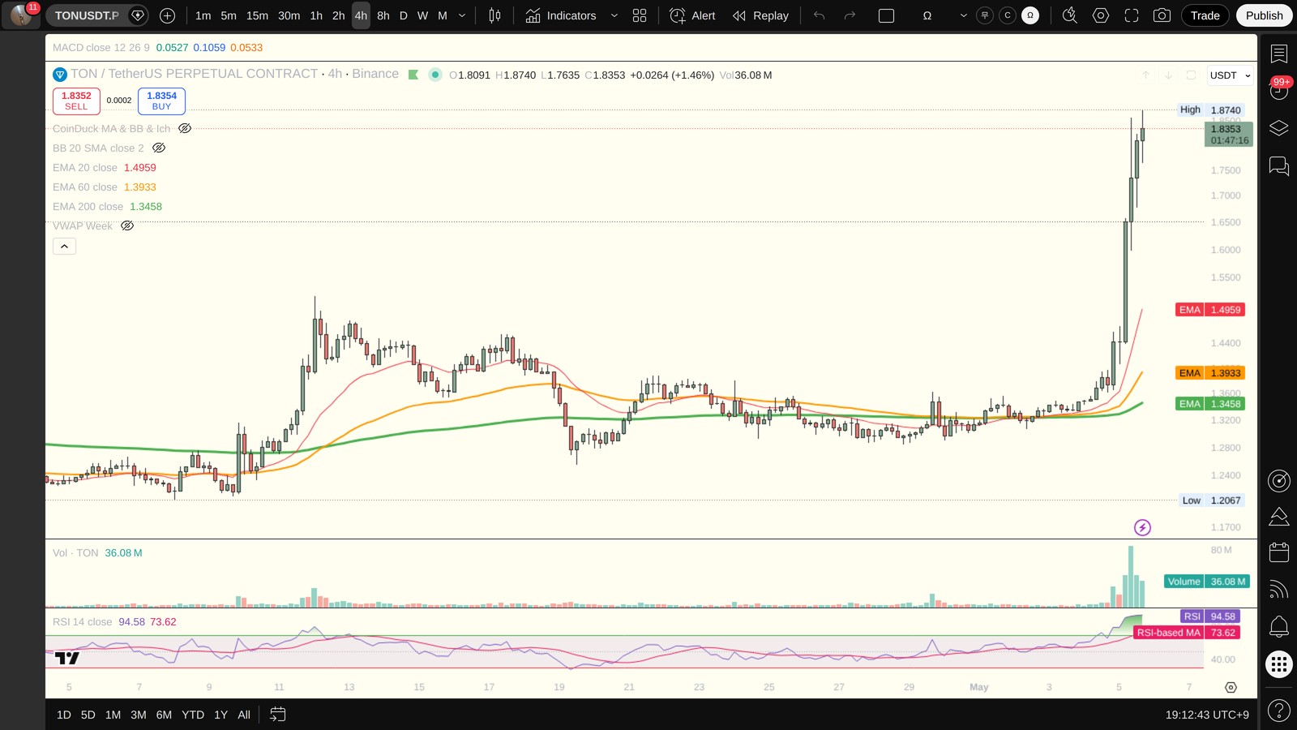This screenshot has height=730, width=1297.
Task: Open the USDT currency dropdown
Action: (x=1230, y=75)
